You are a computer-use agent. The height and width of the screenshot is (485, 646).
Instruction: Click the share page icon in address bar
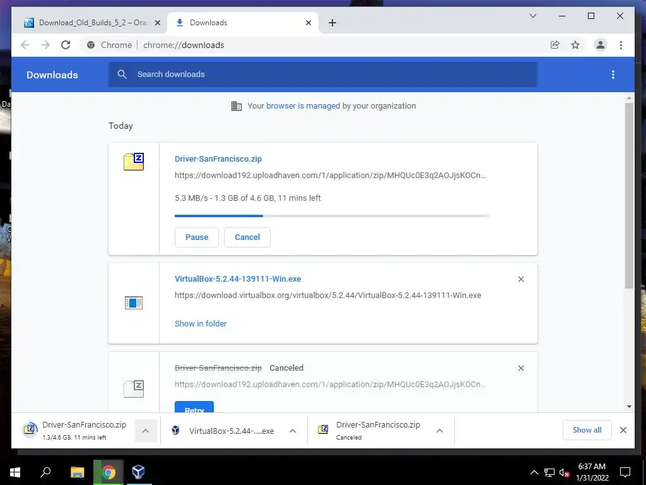tap(555, 45)
